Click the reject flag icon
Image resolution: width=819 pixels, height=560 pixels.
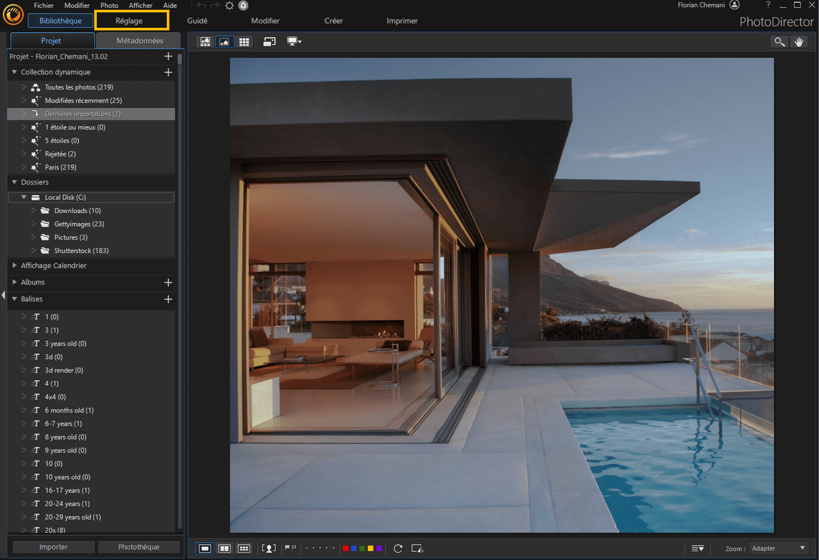point(294,548)
